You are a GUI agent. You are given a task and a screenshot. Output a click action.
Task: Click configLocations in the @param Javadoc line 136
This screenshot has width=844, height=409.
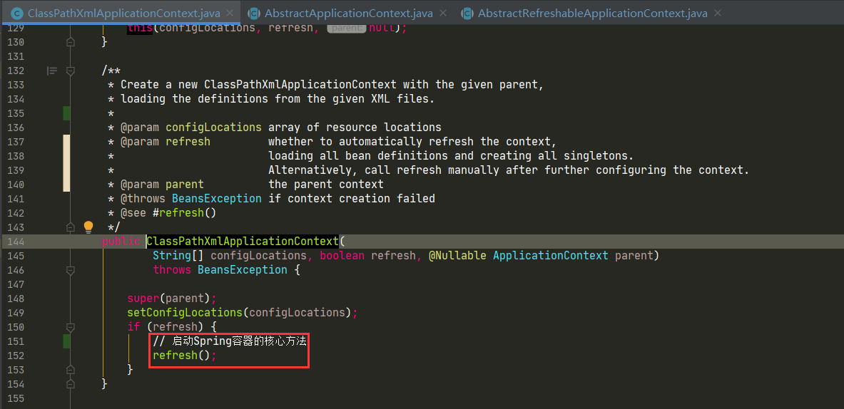(214, 128)
